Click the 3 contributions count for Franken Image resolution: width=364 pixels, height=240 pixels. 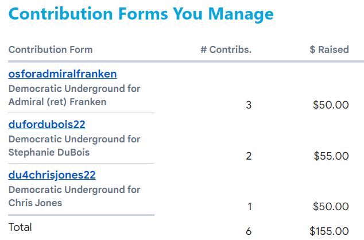(249, 105)
